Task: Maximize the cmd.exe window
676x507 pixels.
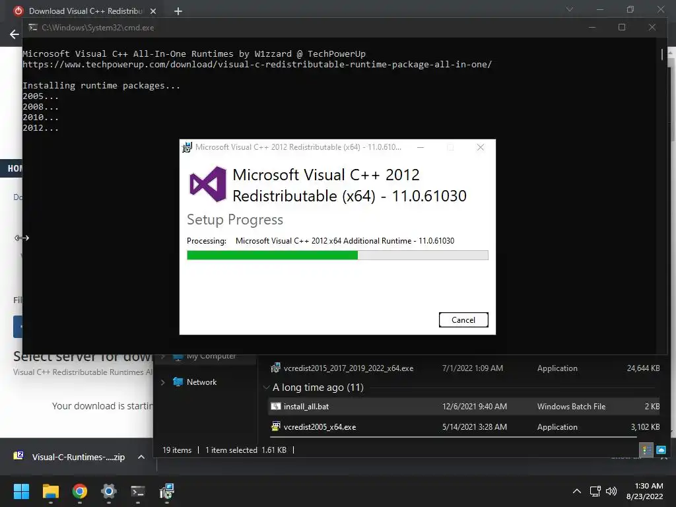Action: [x=622, y=28]
